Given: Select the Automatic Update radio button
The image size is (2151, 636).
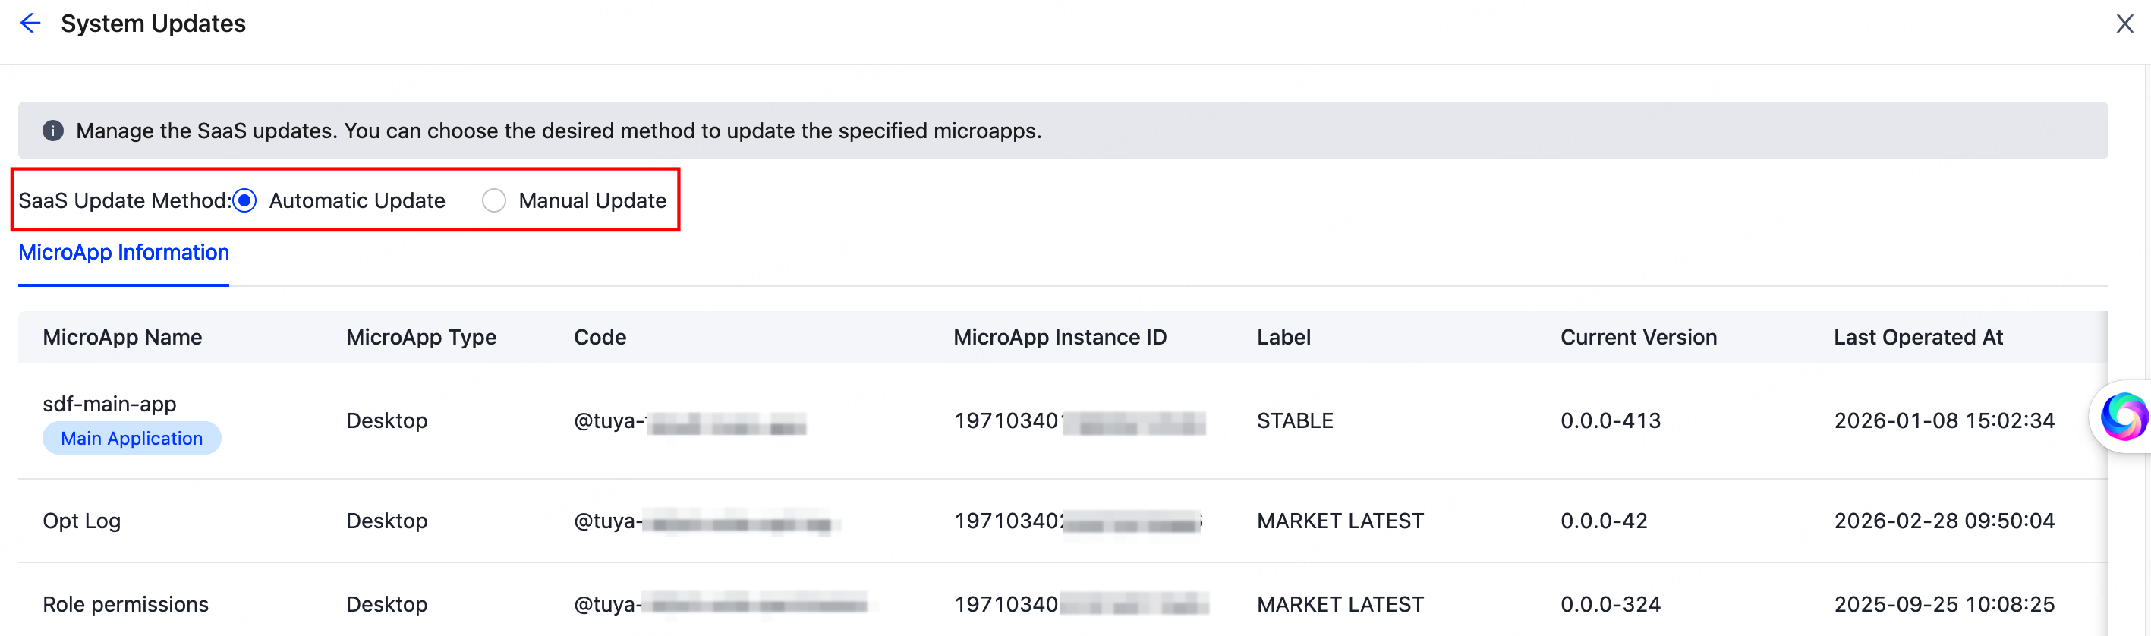Looking at the screenshot, I should [x=244, y=201].
